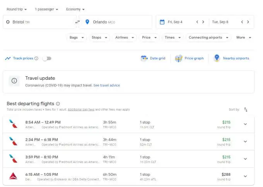Open the Price graph view
Screen dimensions: 263x187
click(x=190, y=58)
